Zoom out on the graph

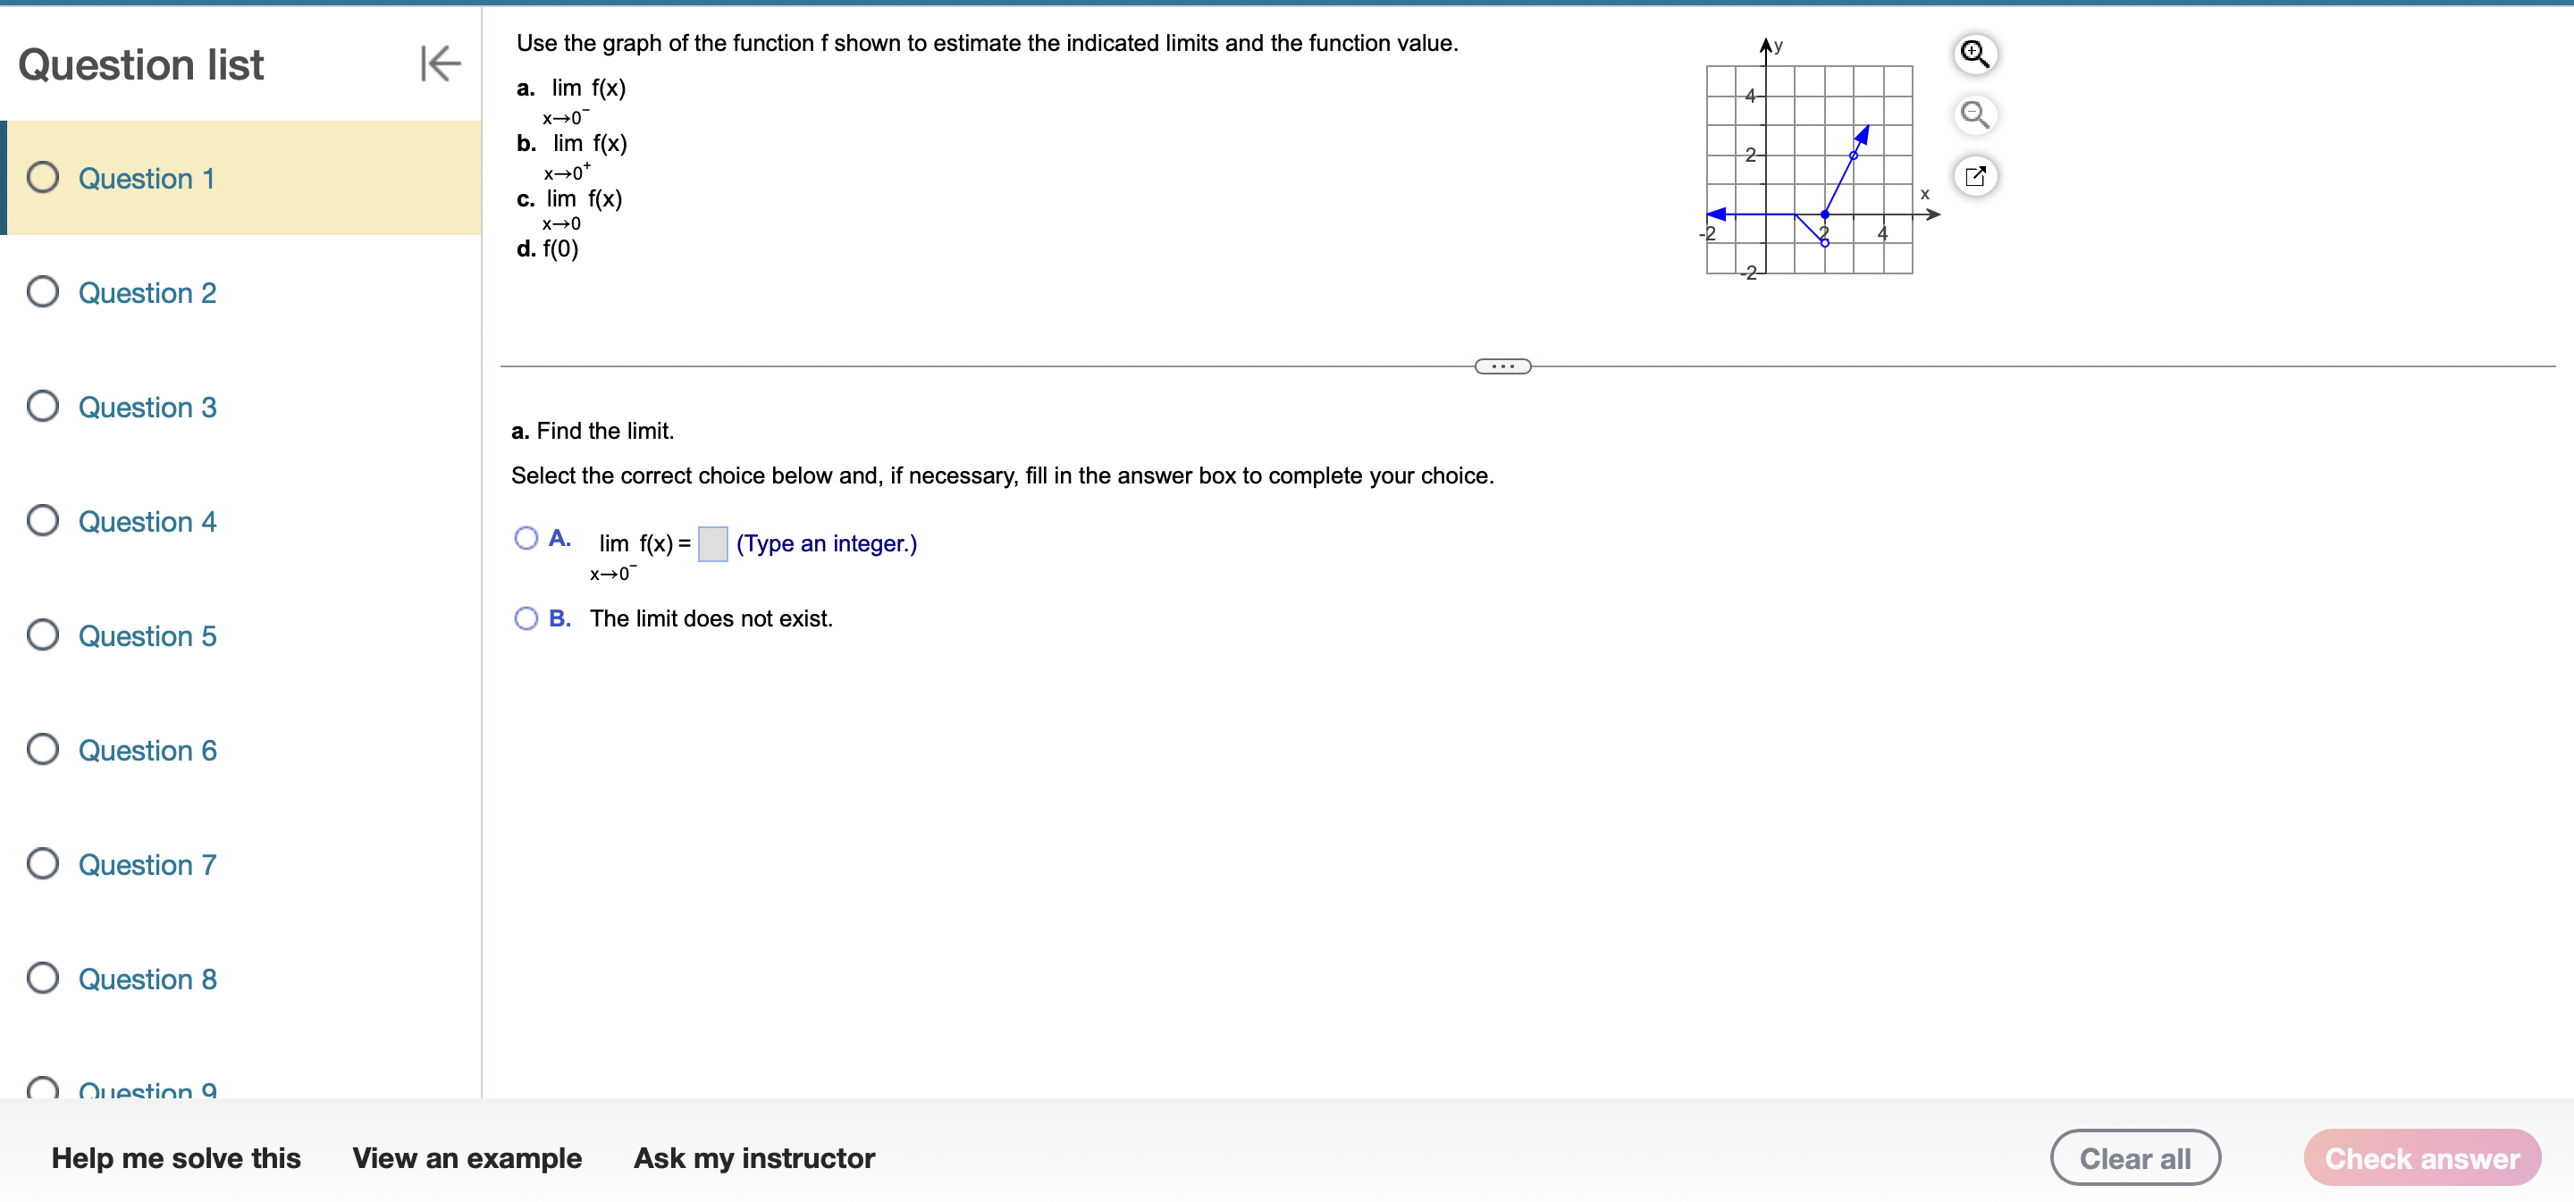click(x=1974, y=115)
